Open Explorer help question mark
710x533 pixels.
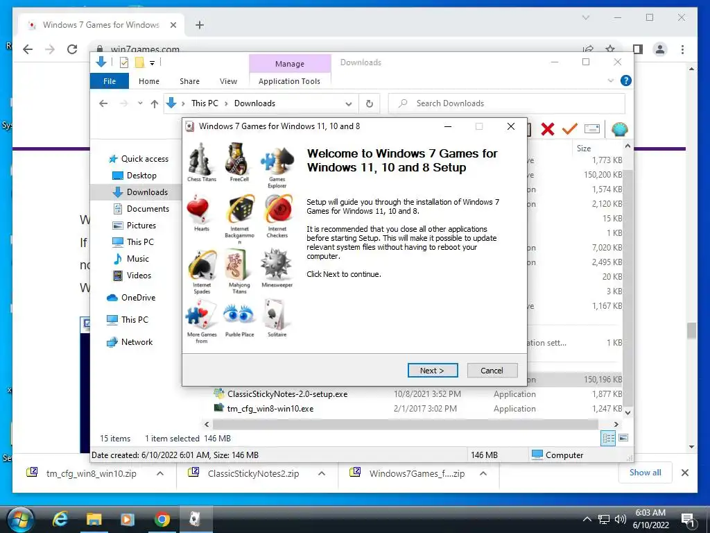click(x=626, y=81)
